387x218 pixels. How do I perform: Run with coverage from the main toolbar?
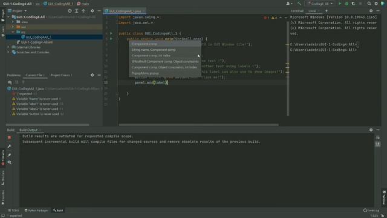353,4
